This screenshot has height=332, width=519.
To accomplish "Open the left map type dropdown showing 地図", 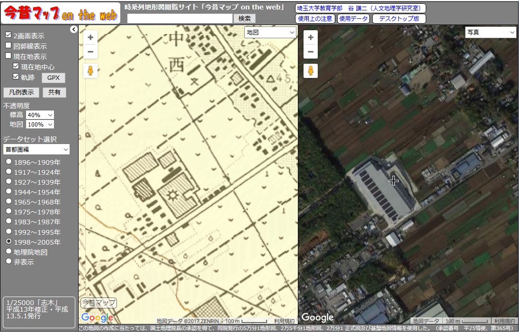I will tap(270, 32).
